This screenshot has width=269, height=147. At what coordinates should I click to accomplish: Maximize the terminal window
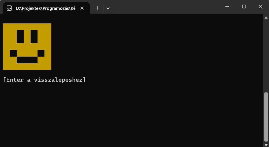244,7
